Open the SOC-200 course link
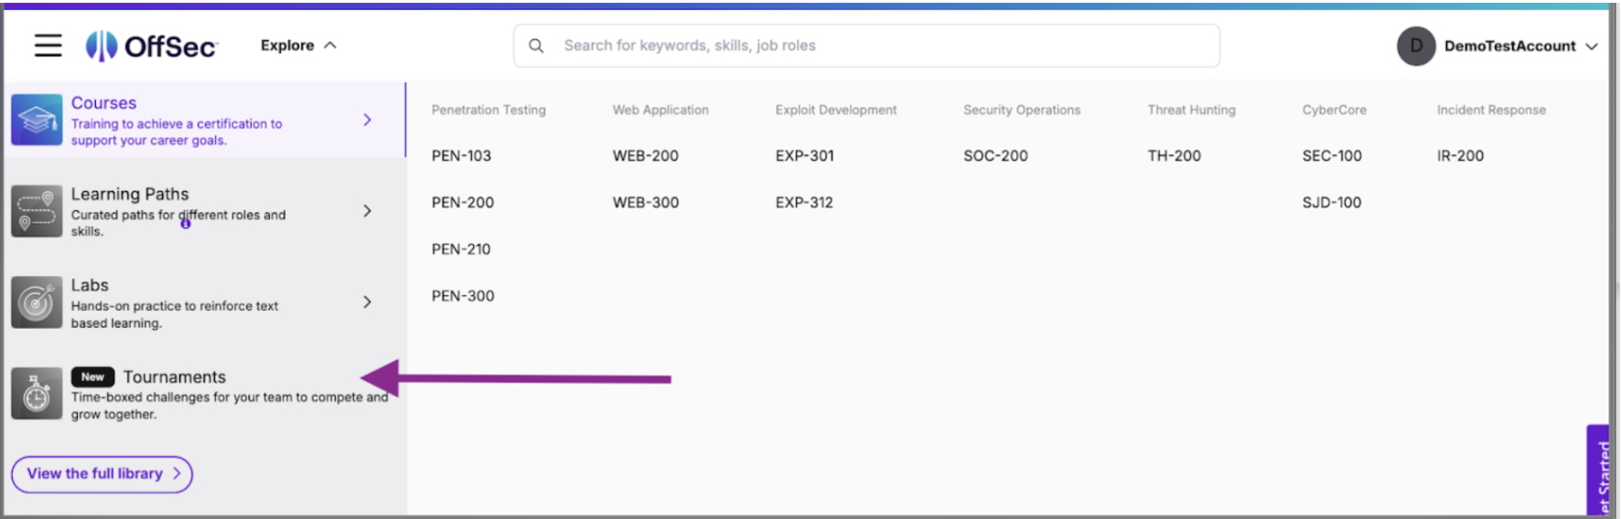Image resolution: width=1621 pixels, height=519 pixels. click(995, 156)
